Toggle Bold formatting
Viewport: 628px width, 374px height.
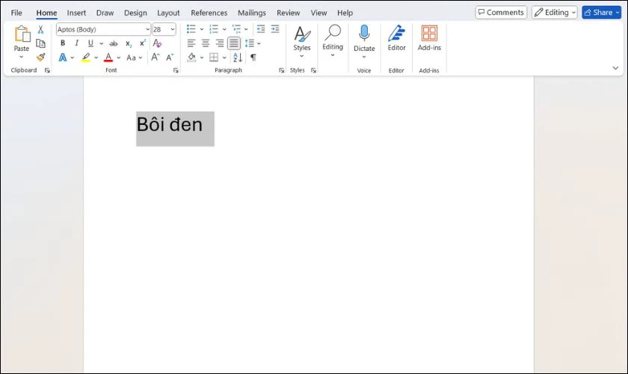[x=62, y=43]
